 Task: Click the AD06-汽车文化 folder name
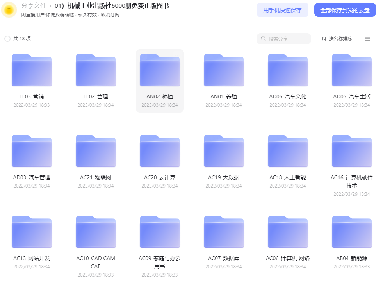[288, 96]
